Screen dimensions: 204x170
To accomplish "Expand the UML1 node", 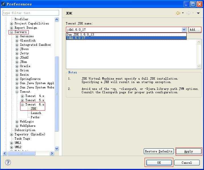I will coord(11,143).
